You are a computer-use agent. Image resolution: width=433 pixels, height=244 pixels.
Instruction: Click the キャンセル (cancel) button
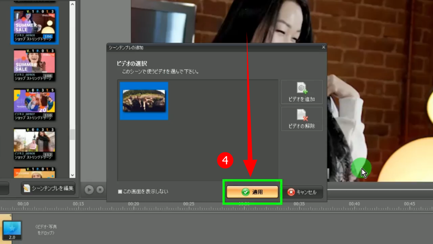[x=302, y=192]
